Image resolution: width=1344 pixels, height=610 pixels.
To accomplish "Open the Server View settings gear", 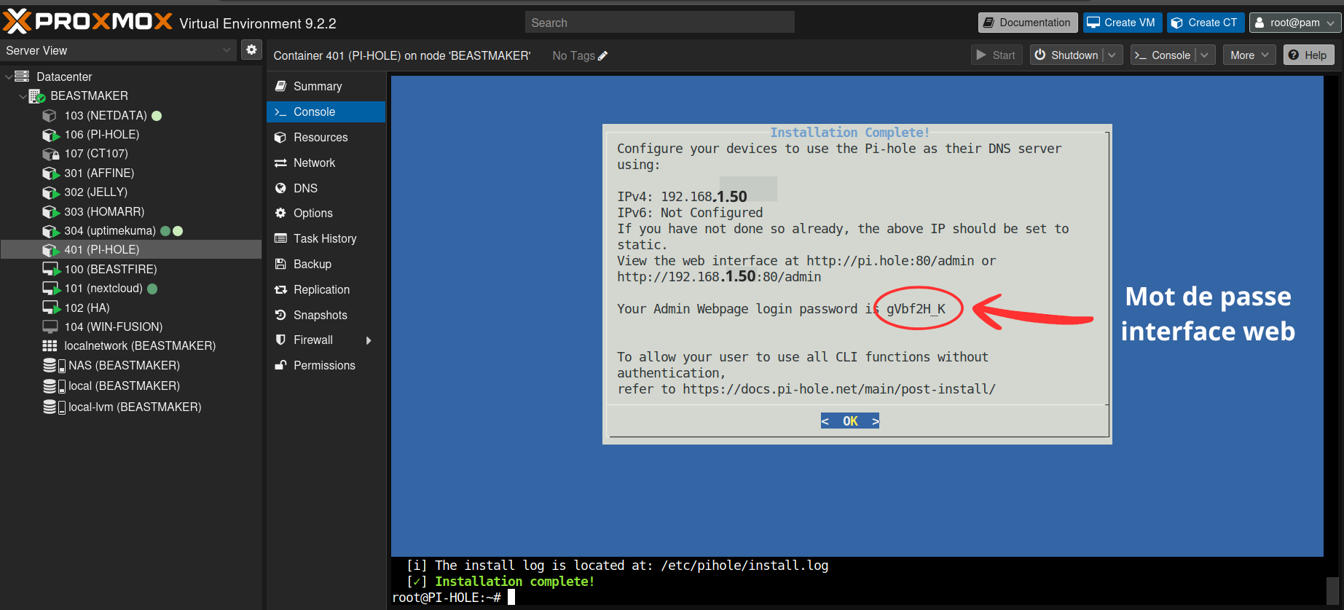I will [x=251, y=50].
